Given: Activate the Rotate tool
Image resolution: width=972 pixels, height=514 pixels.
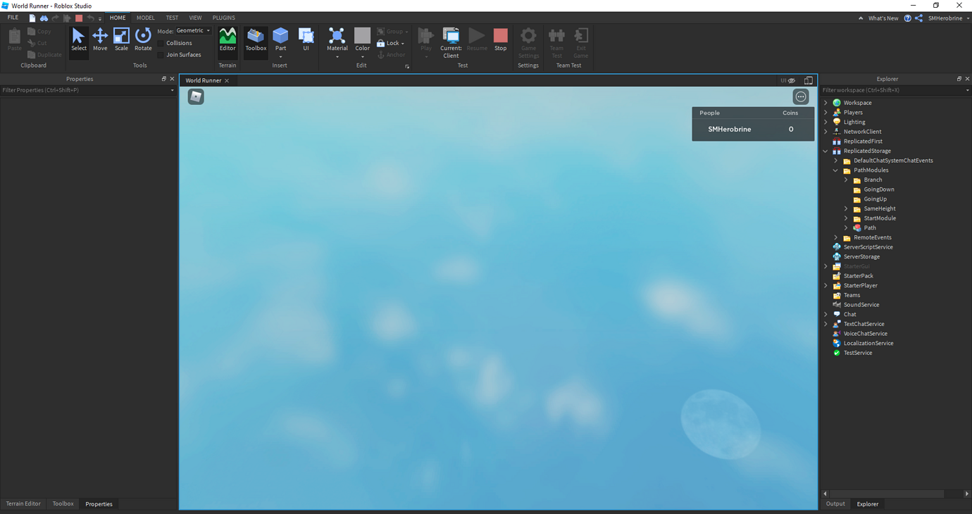Looking at the screenshot, I should 142,40.
